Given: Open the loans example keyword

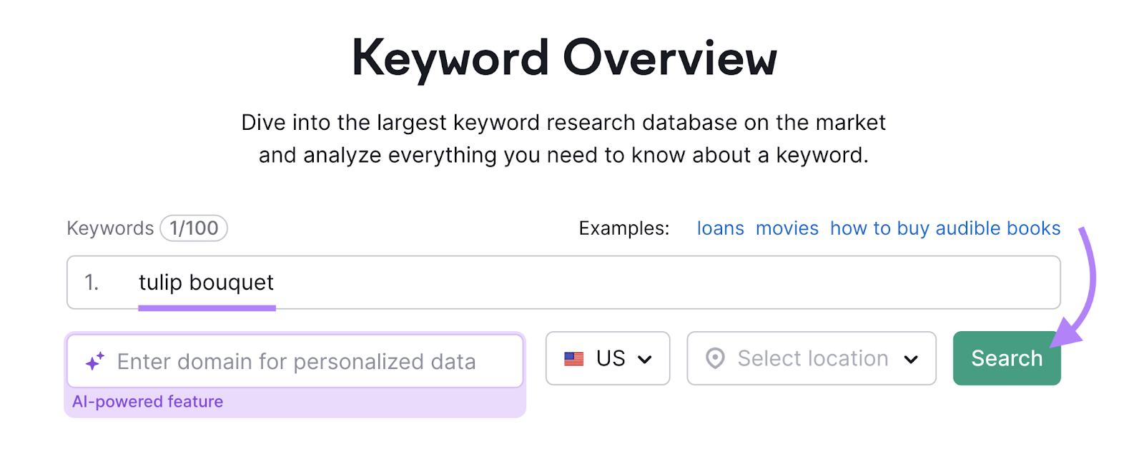Looking at the screenshot, I should [x=720, y=228].
